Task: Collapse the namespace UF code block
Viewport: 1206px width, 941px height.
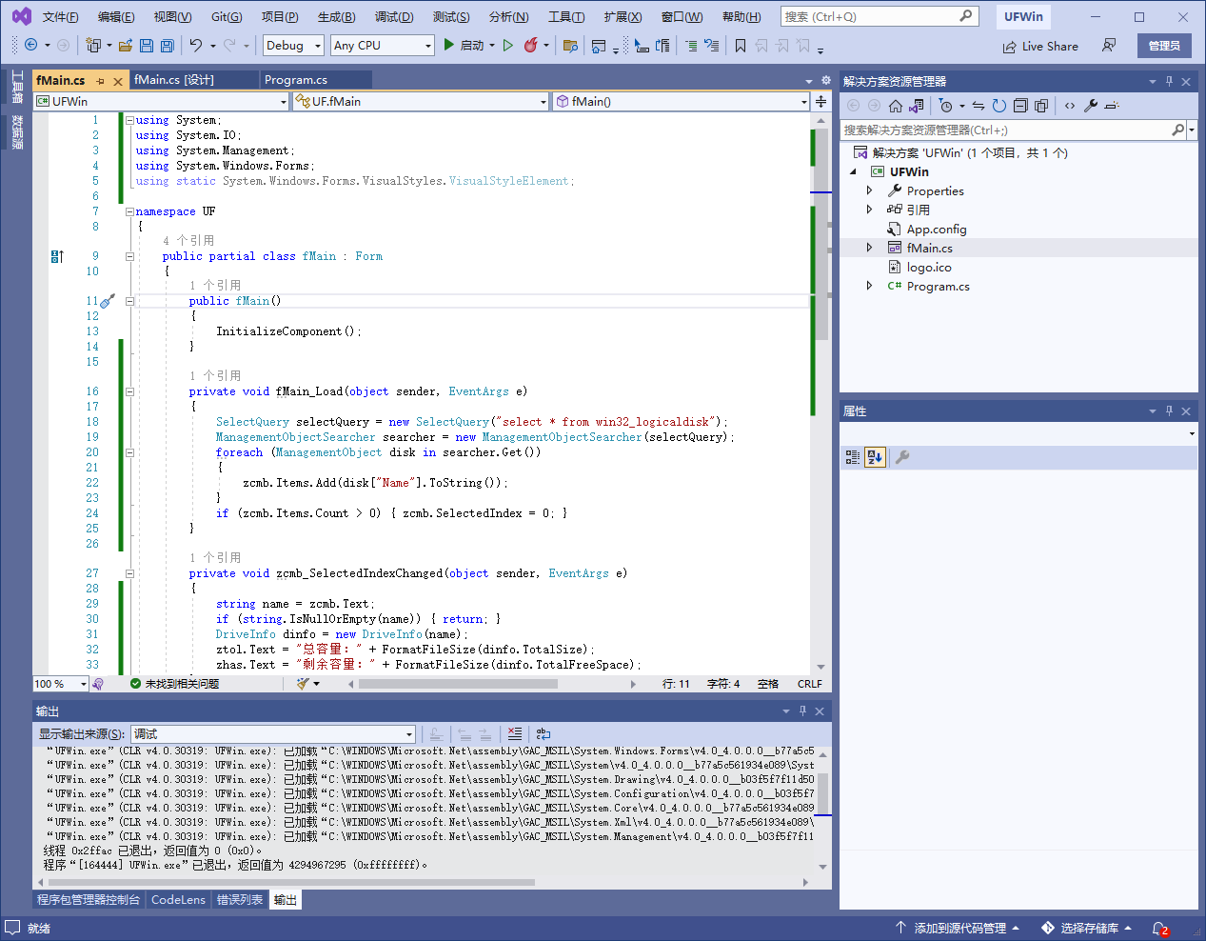Action: click(129, 211)
